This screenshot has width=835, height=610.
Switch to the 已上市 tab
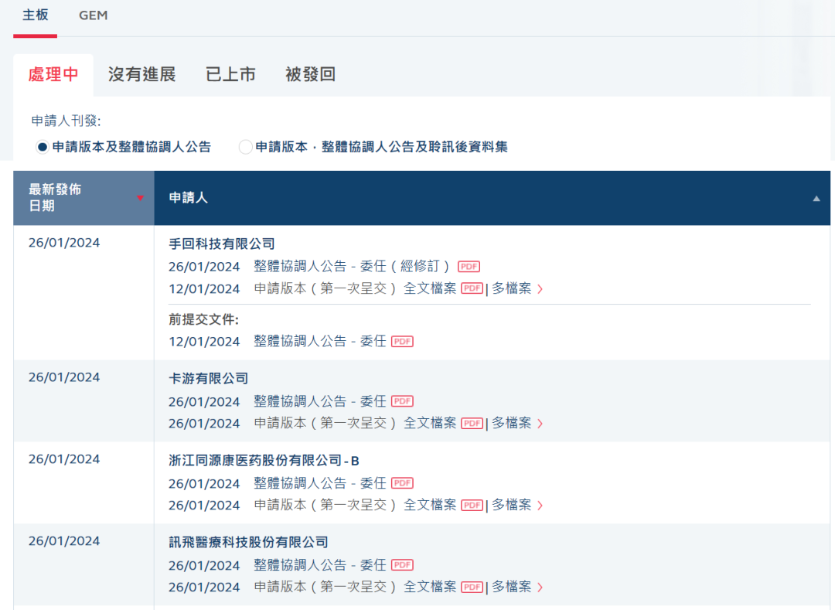click(x=230, y=75)
